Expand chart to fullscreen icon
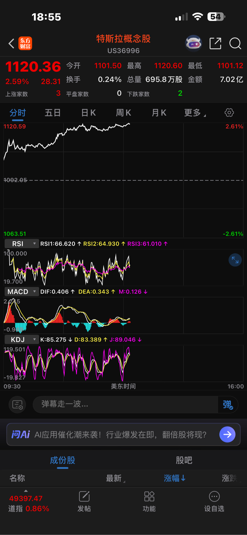 click(235, 260)
